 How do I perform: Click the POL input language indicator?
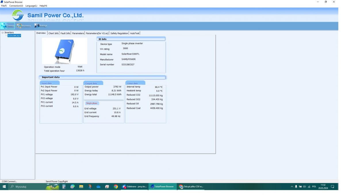[314, 187]
